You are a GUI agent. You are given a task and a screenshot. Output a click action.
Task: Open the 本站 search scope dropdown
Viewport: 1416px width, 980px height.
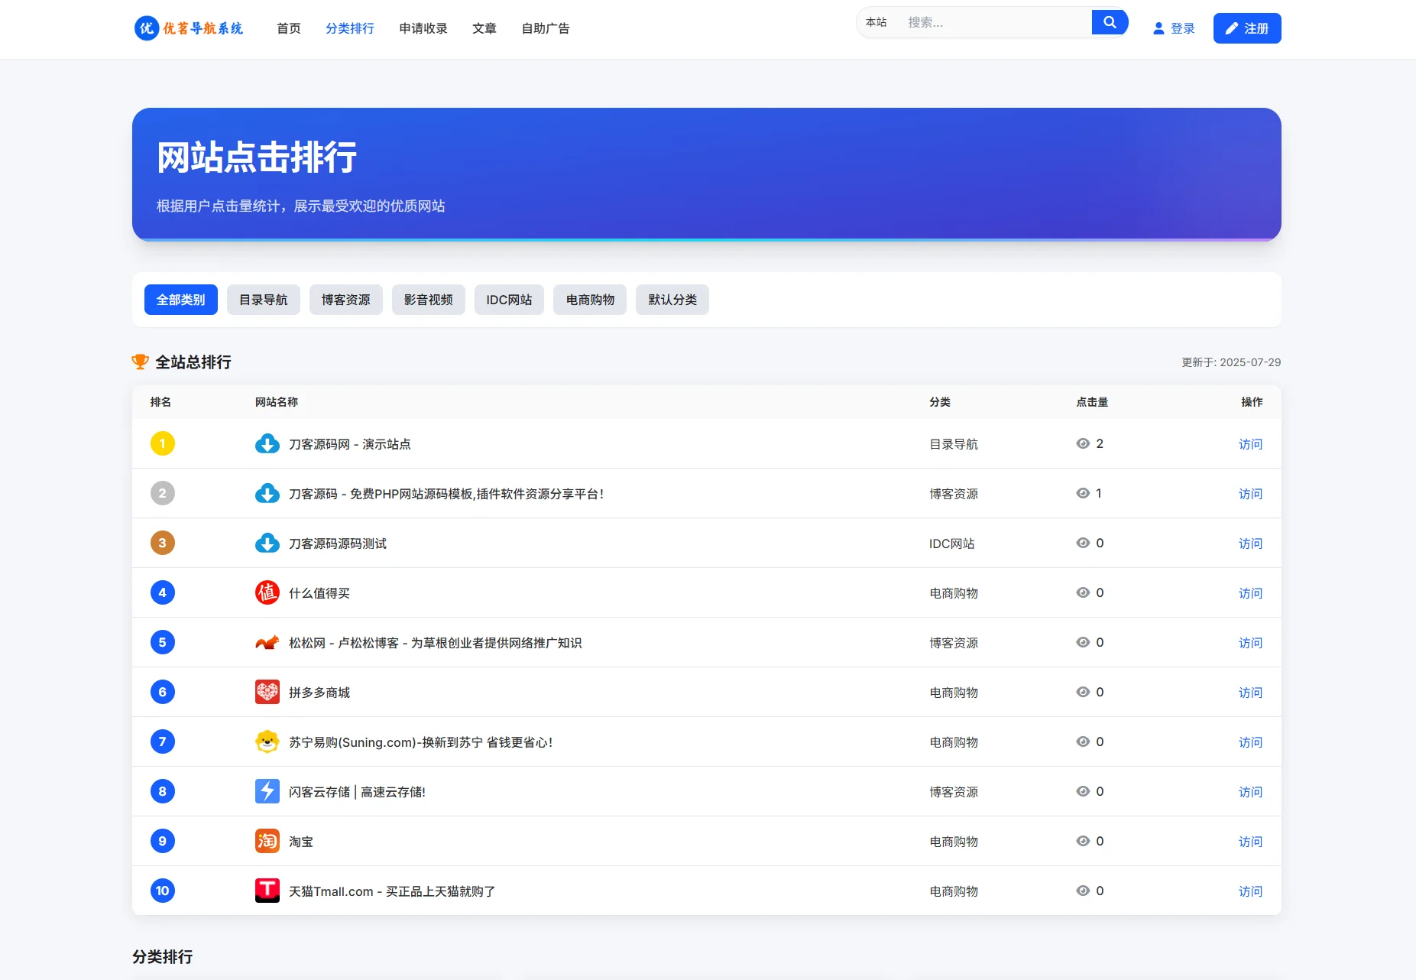[x=876, y=22]
